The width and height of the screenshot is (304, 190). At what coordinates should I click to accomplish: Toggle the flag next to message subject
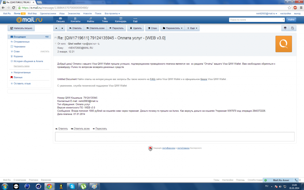pos(55,38)
